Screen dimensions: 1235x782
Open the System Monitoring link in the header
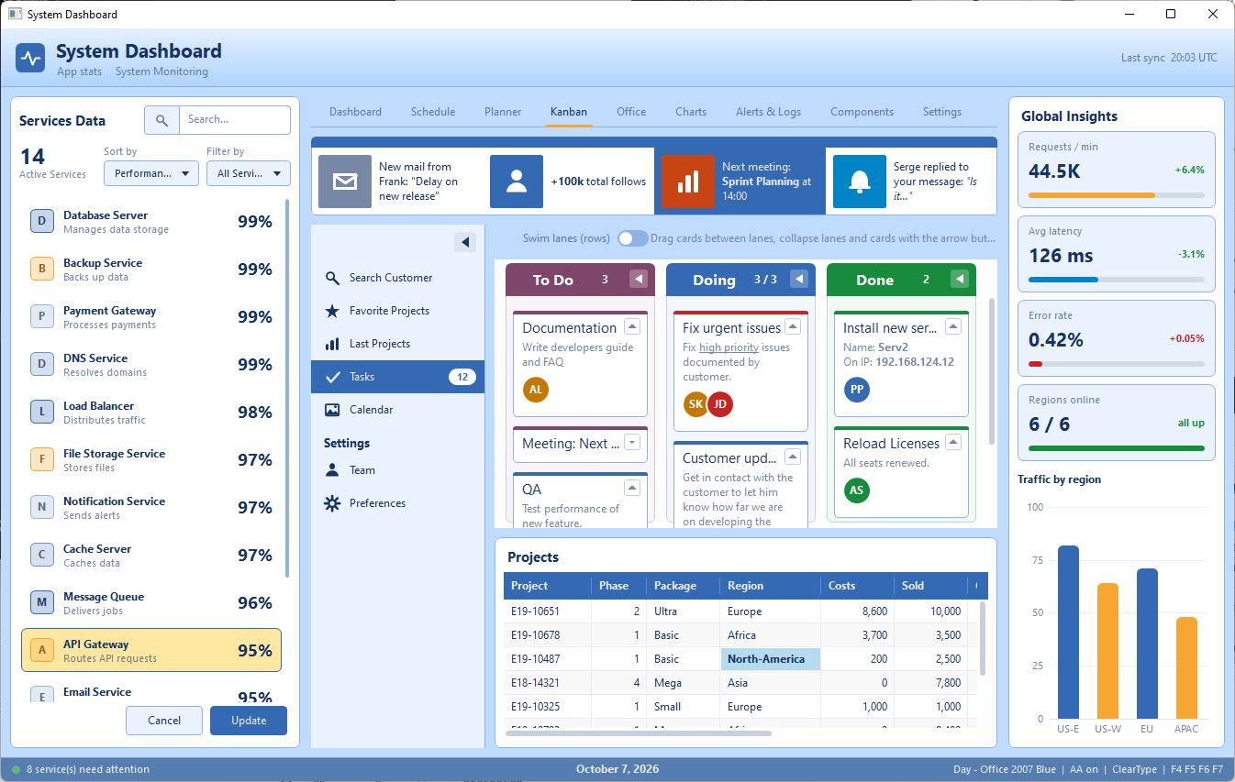coord(161,72)
